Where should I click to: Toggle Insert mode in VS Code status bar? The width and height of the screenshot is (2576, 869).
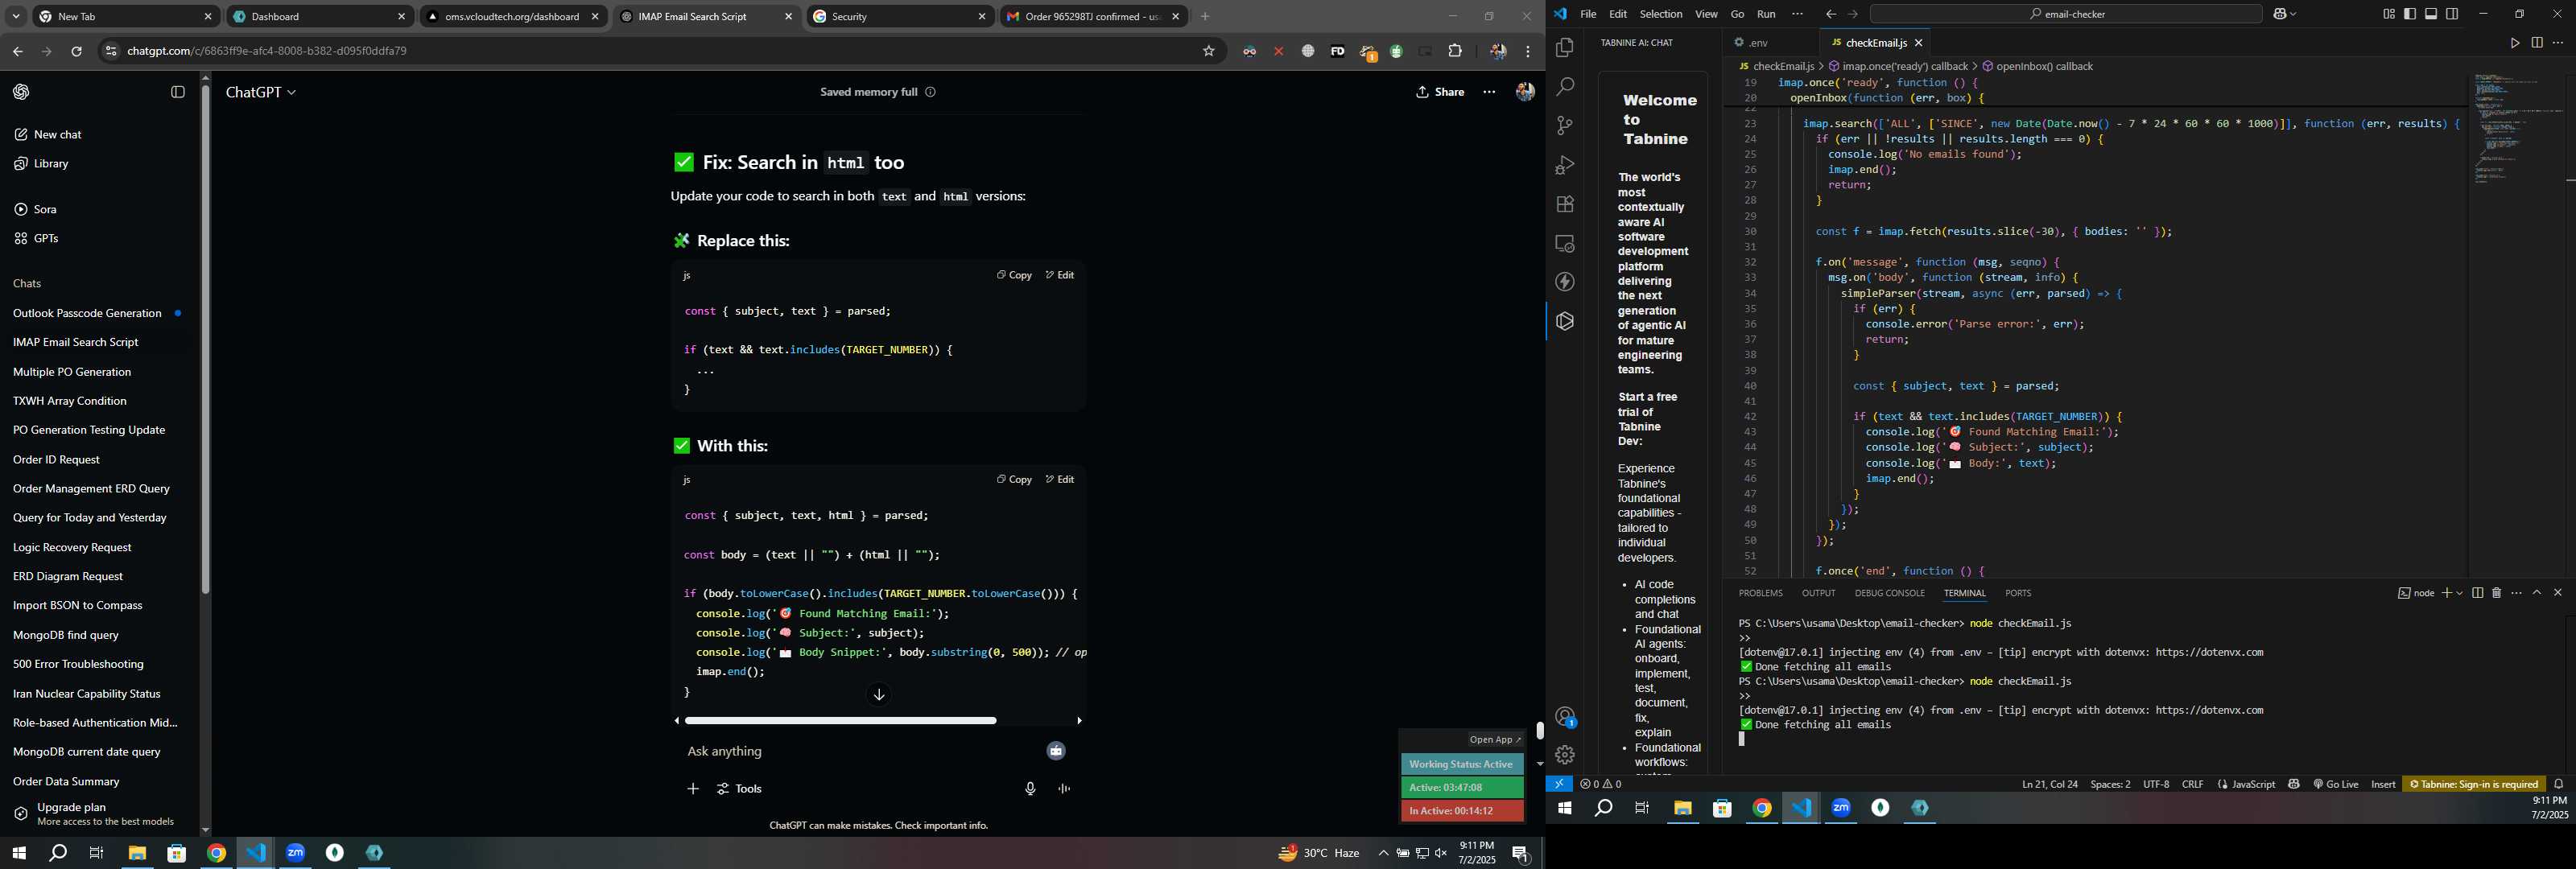click(2383, 784)
